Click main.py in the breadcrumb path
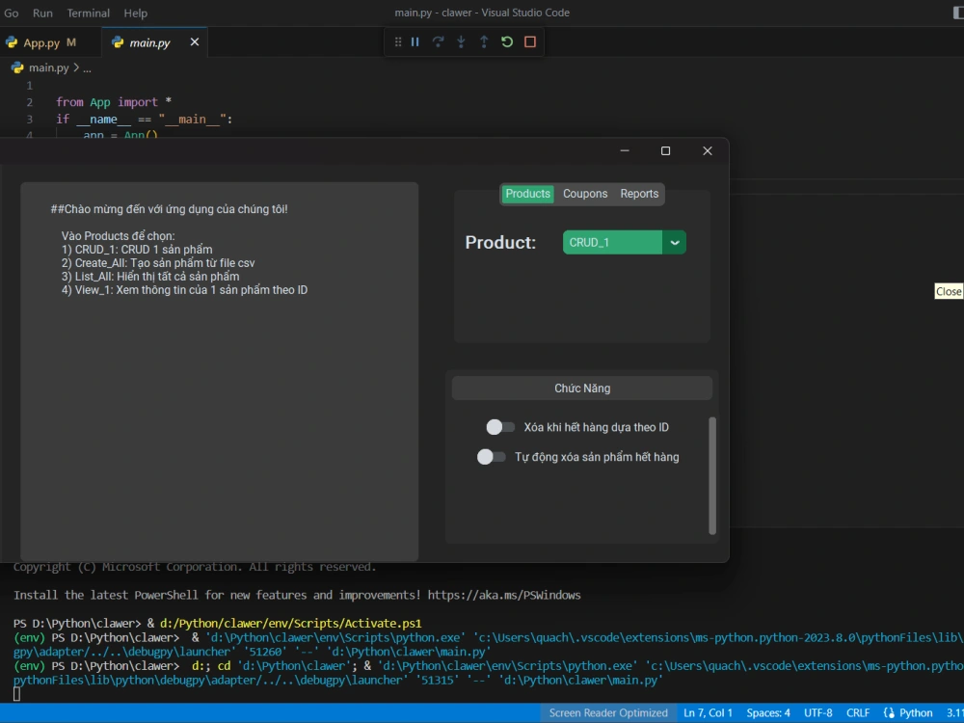964x723 pixels. click(48, 67)
